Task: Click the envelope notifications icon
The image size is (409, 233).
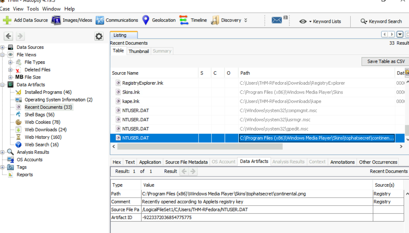Action: click(x=277, y=20)
